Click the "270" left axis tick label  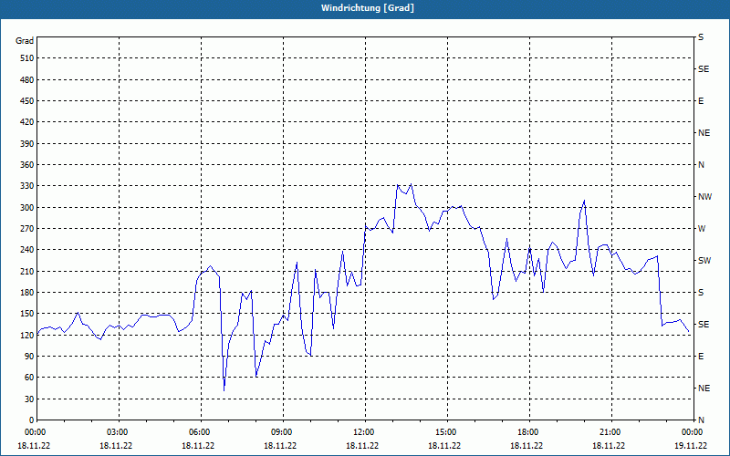point(27,229)
